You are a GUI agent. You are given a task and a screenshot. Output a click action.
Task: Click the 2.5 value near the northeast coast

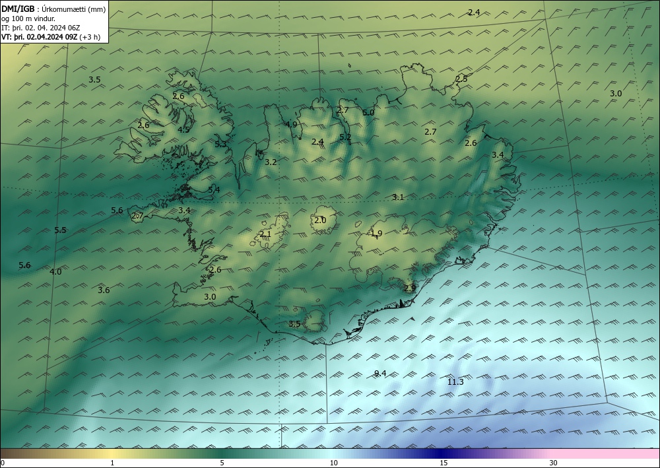(x=462, y=79)
